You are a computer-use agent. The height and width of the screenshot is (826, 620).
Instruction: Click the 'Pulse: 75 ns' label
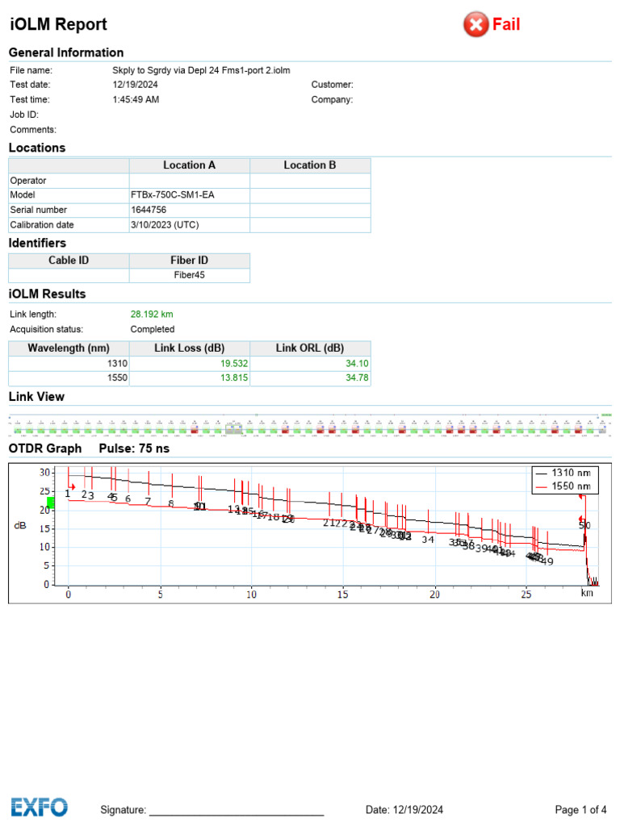[x=134, y=448]
